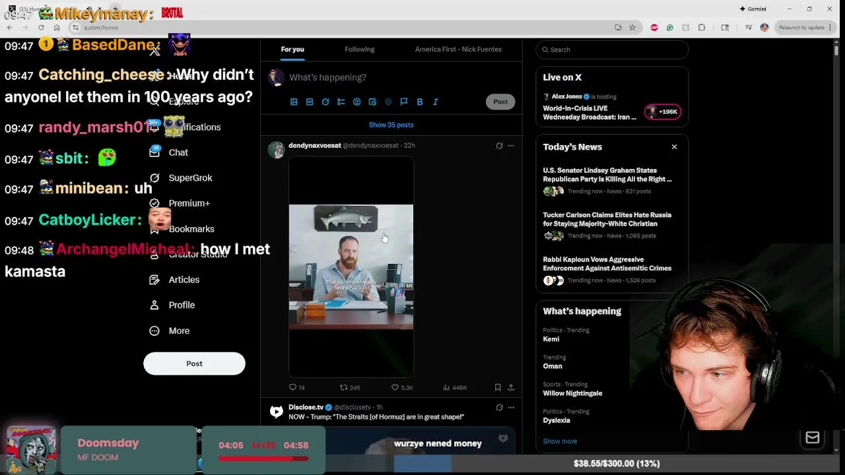Reload the page in browser

[41, 28]
